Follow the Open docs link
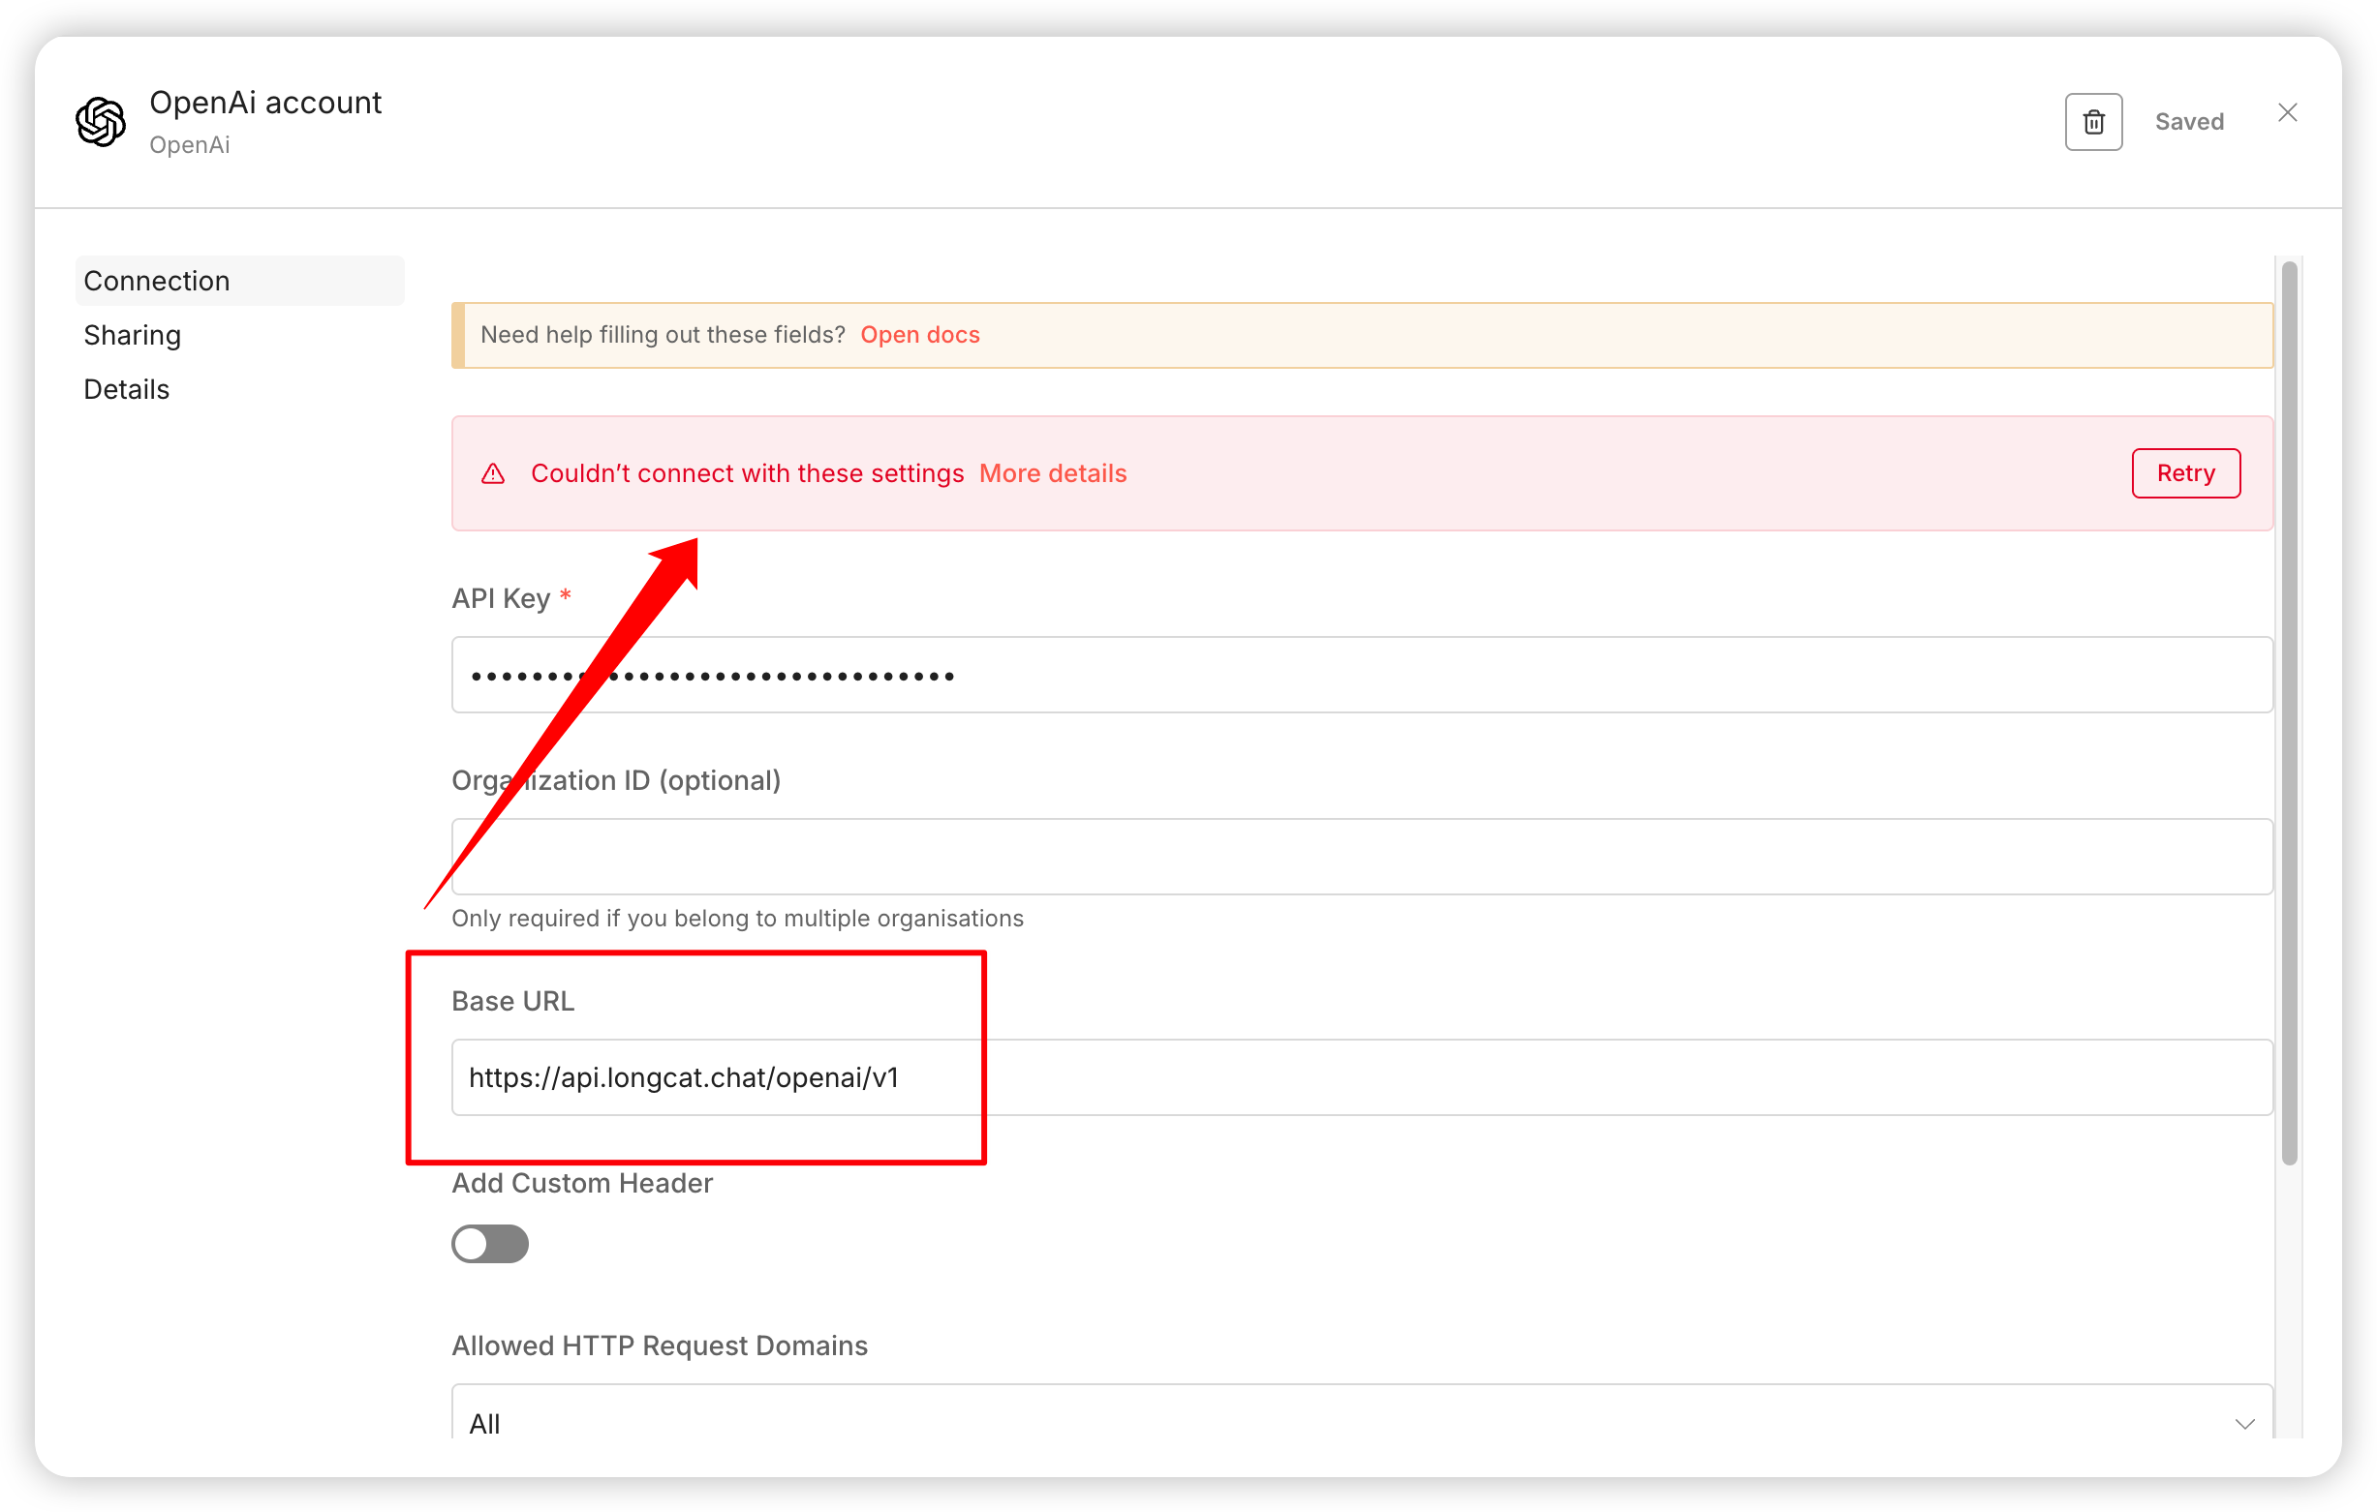This screenshot has width=2377, height=1512. tap(919, 335)
